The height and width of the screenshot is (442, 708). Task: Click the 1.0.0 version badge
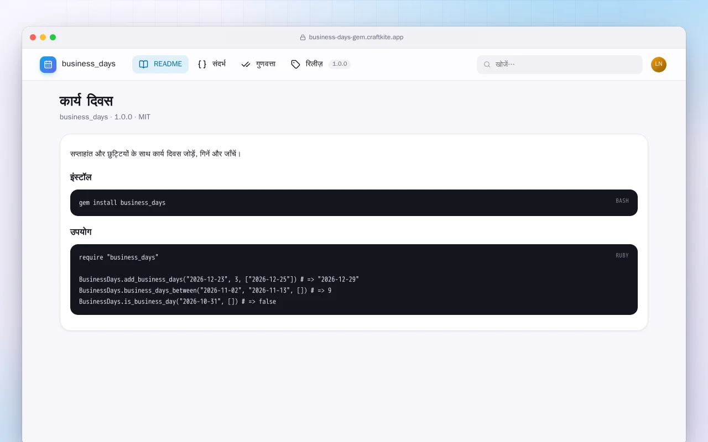(x=340, y=64)
